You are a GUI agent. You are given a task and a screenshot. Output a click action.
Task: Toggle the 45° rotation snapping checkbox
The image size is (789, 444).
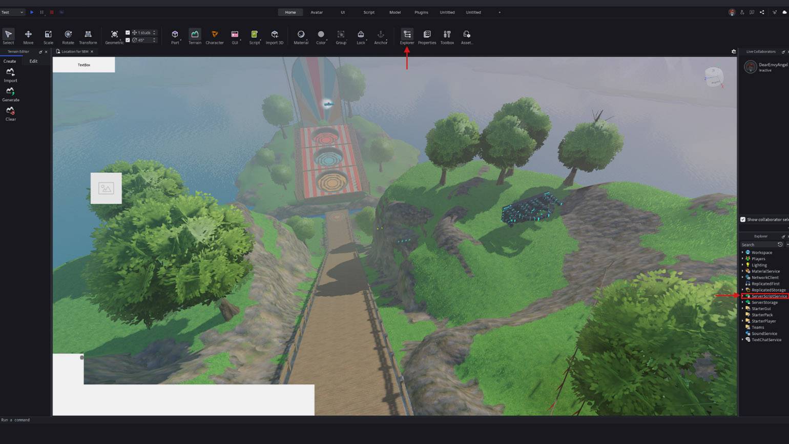128,40
